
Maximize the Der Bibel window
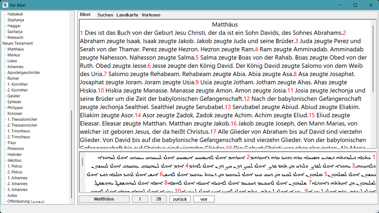click(355, 5)
